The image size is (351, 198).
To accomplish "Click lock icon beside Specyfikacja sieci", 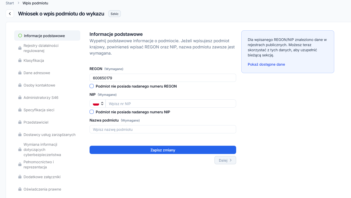I will click(x=20, y=110).
